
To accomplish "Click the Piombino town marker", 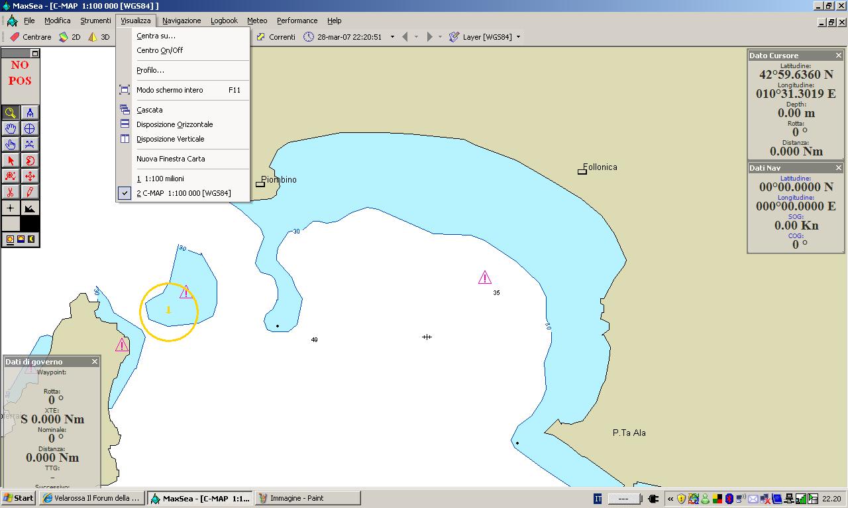I will click(x=260, y=184).
